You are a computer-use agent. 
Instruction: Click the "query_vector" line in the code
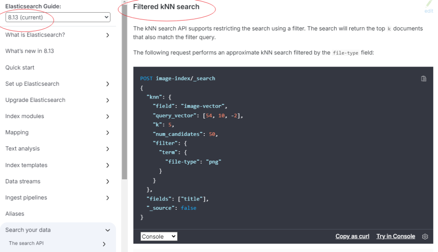point(198,116)
